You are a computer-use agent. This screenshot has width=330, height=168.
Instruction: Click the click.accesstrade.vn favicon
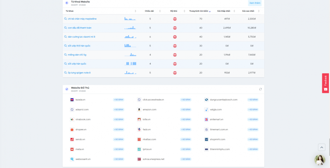click(x=139, y=100)
